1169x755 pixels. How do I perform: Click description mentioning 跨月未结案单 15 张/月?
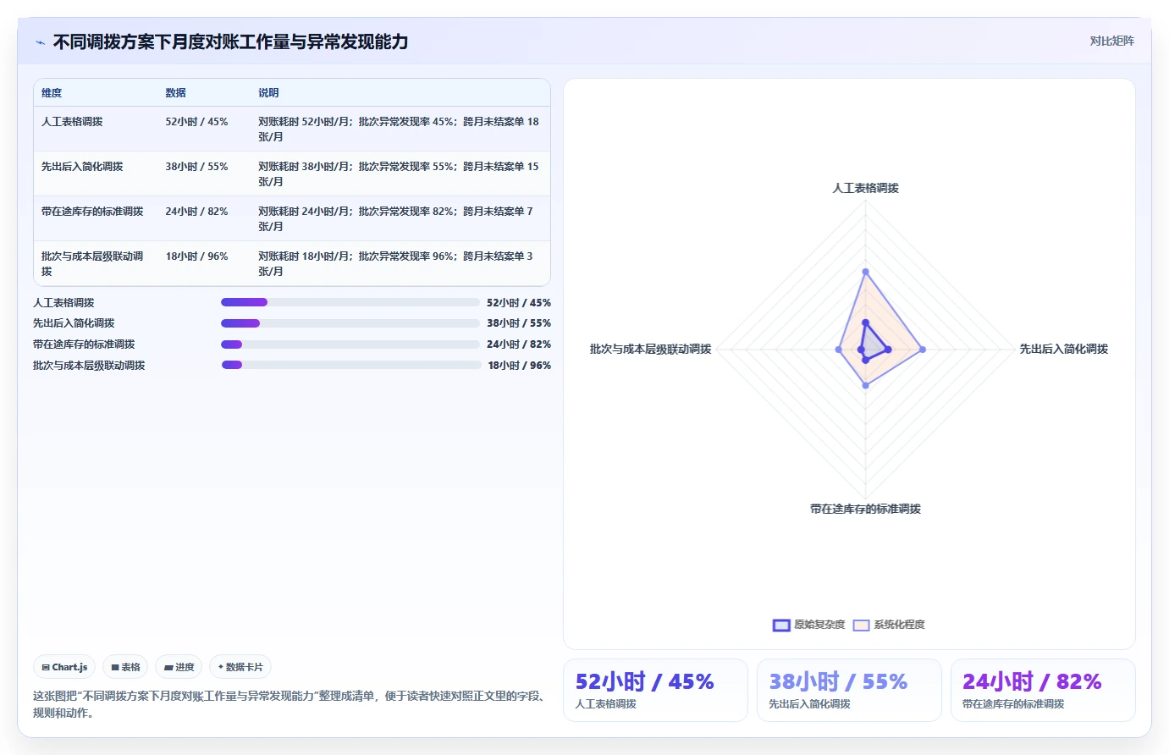tap(399, 174)
